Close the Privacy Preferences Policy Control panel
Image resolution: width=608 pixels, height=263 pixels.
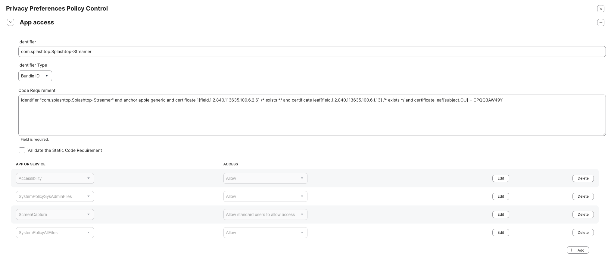[600, 9]
